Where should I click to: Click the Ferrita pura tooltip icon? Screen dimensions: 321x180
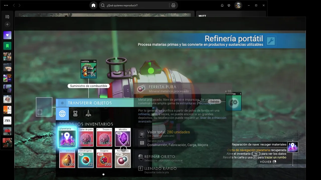click(x=141, y=89)
